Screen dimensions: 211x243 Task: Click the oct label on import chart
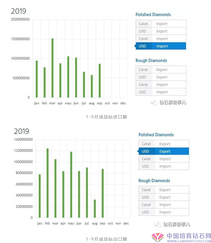coord(107,103)
